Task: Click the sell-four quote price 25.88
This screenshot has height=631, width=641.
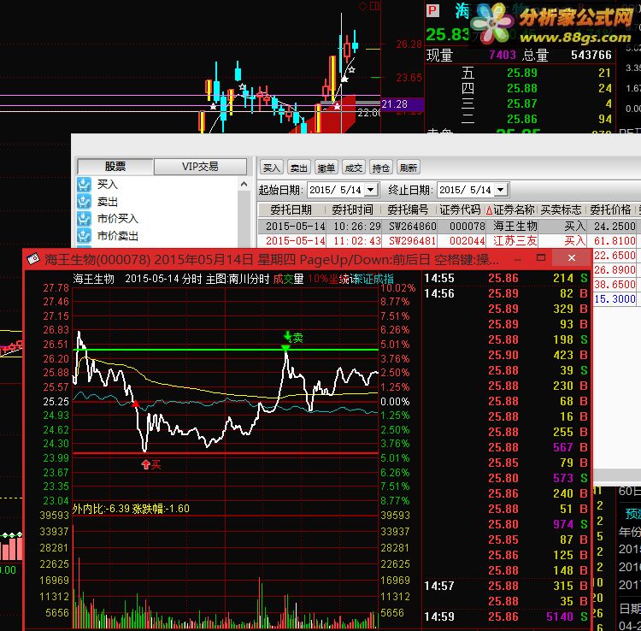Action: (522, 88)
